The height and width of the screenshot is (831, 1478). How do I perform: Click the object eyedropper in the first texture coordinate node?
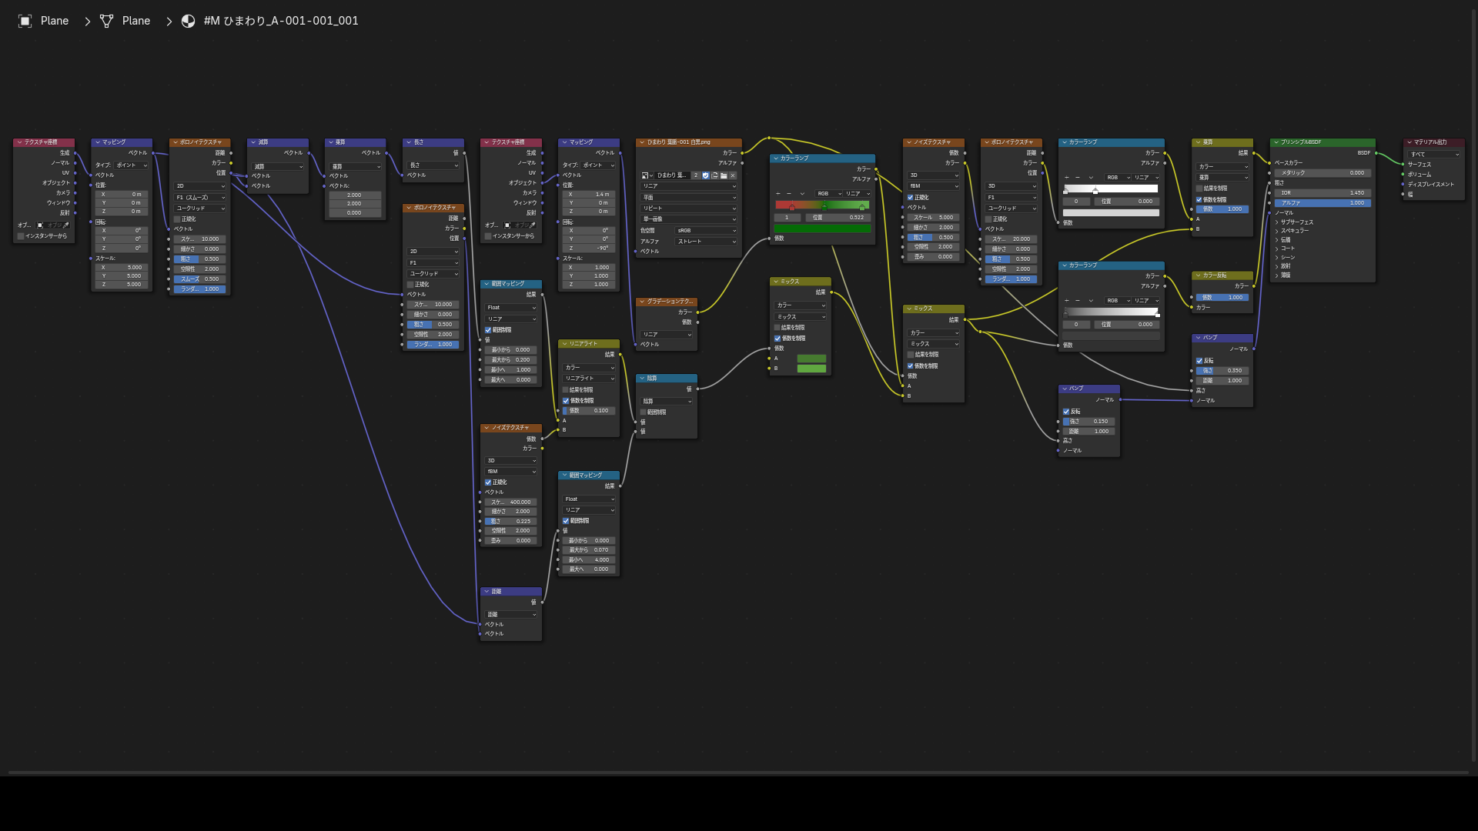coord(66,225)
